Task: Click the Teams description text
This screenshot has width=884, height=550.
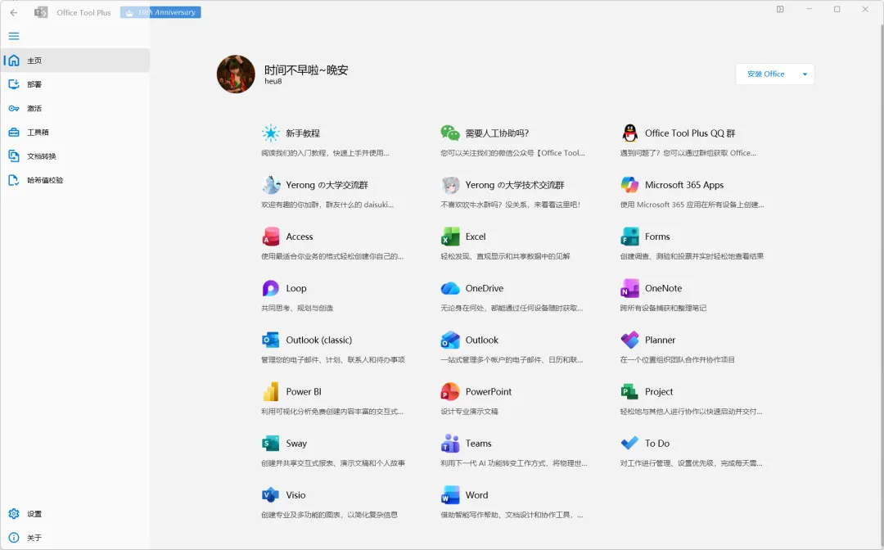Action: point(513,463)
